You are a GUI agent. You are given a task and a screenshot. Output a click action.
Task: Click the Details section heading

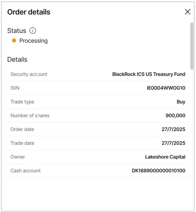tap(17, 60)
